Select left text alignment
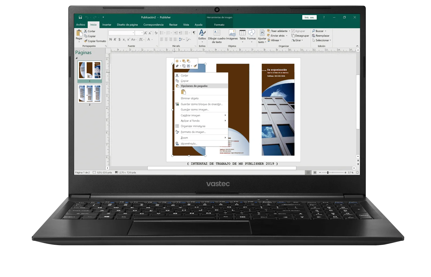 (161, 39)
